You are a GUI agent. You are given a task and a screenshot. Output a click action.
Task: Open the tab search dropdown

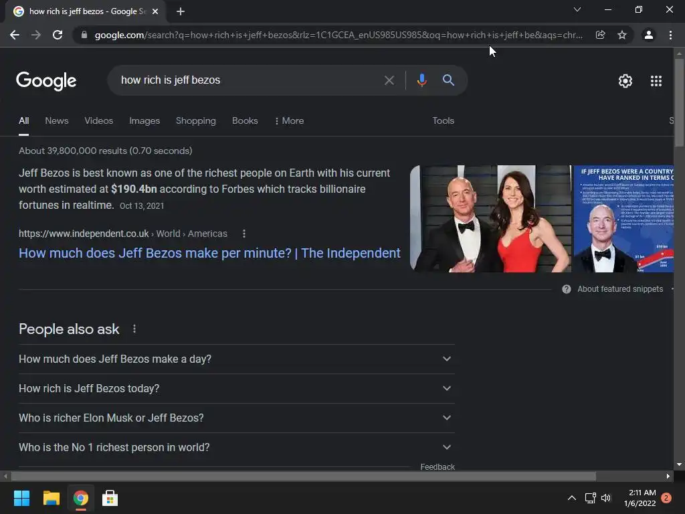click(577, 9)
